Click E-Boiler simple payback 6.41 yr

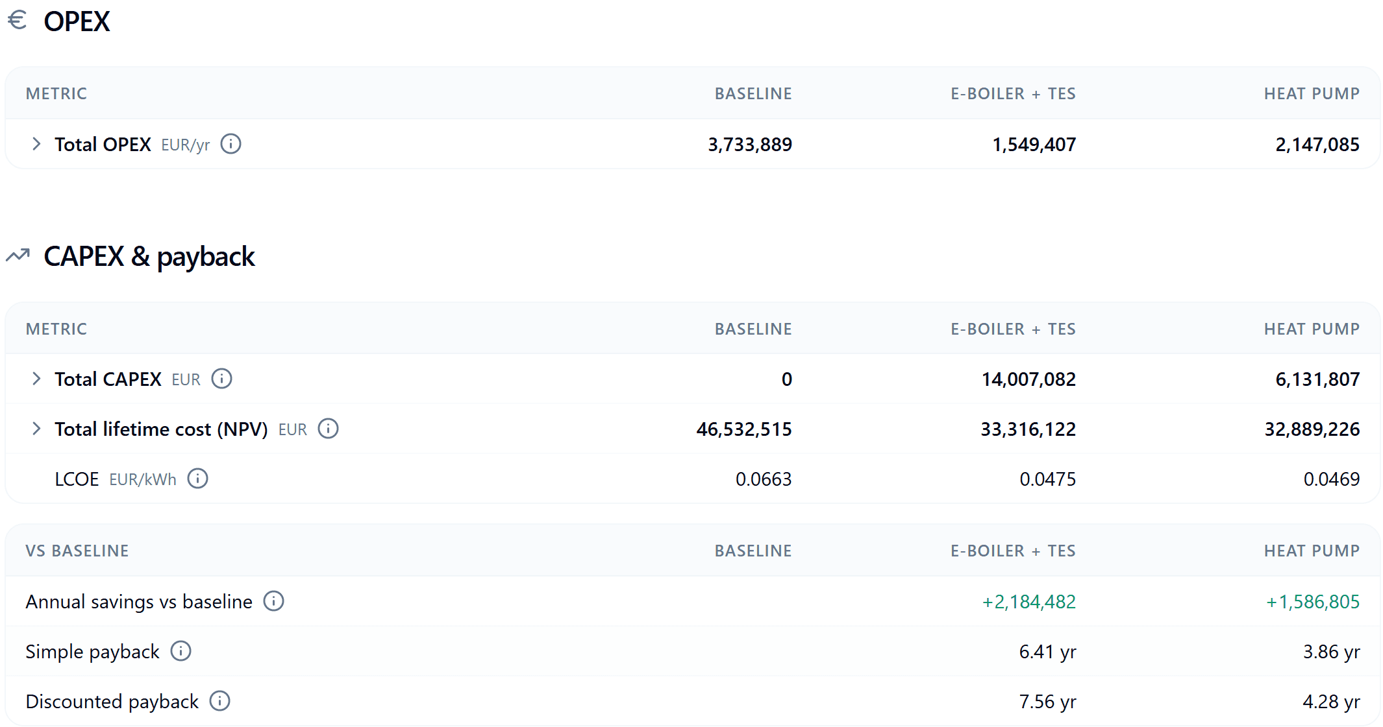point(1048,652)
